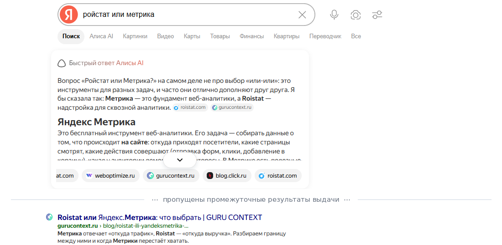This screenshot has width=502, height=245.
Task: Open the weboptimize.ru source chip
Action: [110, 176]
